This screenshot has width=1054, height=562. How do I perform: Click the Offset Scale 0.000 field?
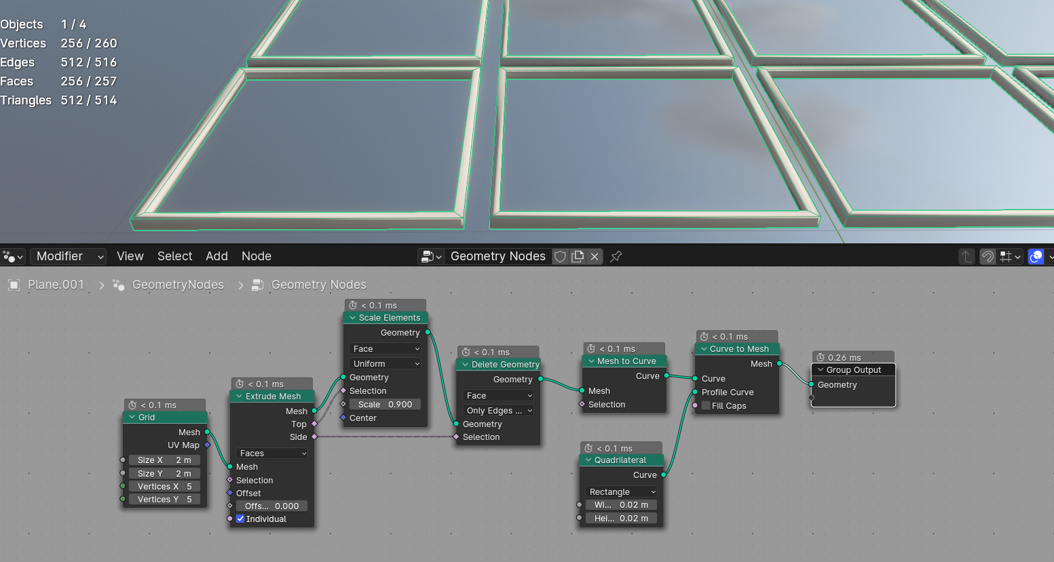[x=272, y=506]
